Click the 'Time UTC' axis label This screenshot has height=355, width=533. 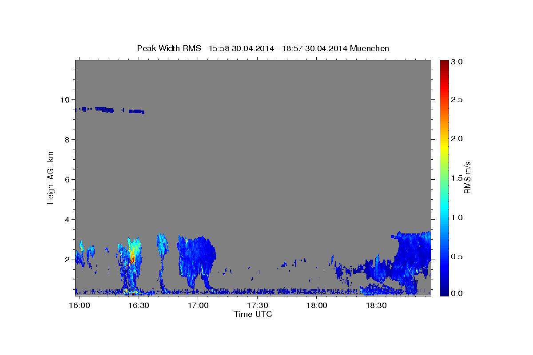(x=253, y=314)
